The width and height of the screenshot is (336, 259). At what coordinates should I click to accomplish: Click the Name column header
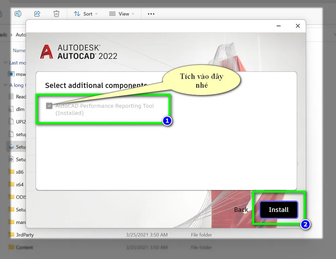pyautogui.click(x=19, y=50)
